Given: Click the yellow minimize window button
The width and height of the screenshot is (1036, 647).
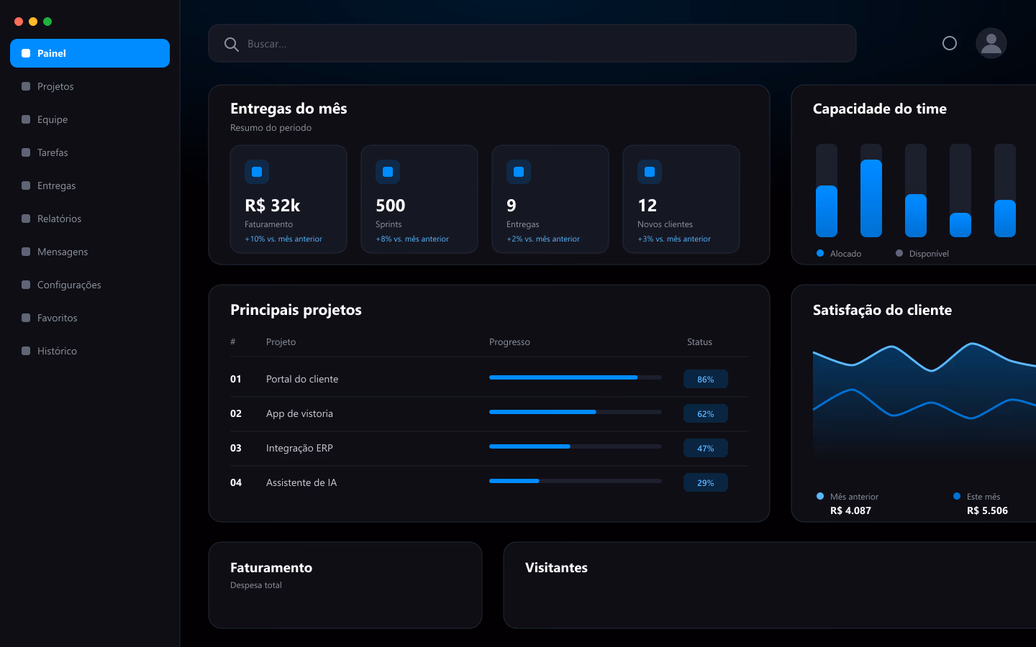Looking at the screenshot, I should (x=33, y=22).
